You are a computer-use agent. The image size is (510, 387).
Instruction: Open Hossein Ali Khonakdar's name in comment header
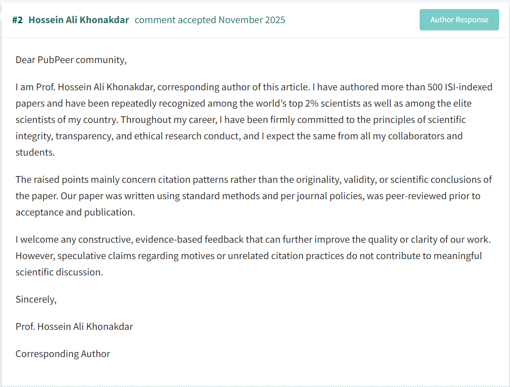point(79,20)
